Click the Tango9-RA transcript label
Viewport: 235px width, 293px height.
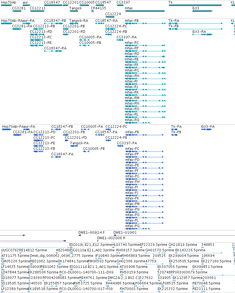pyautogui.click(x=79, y=21)
